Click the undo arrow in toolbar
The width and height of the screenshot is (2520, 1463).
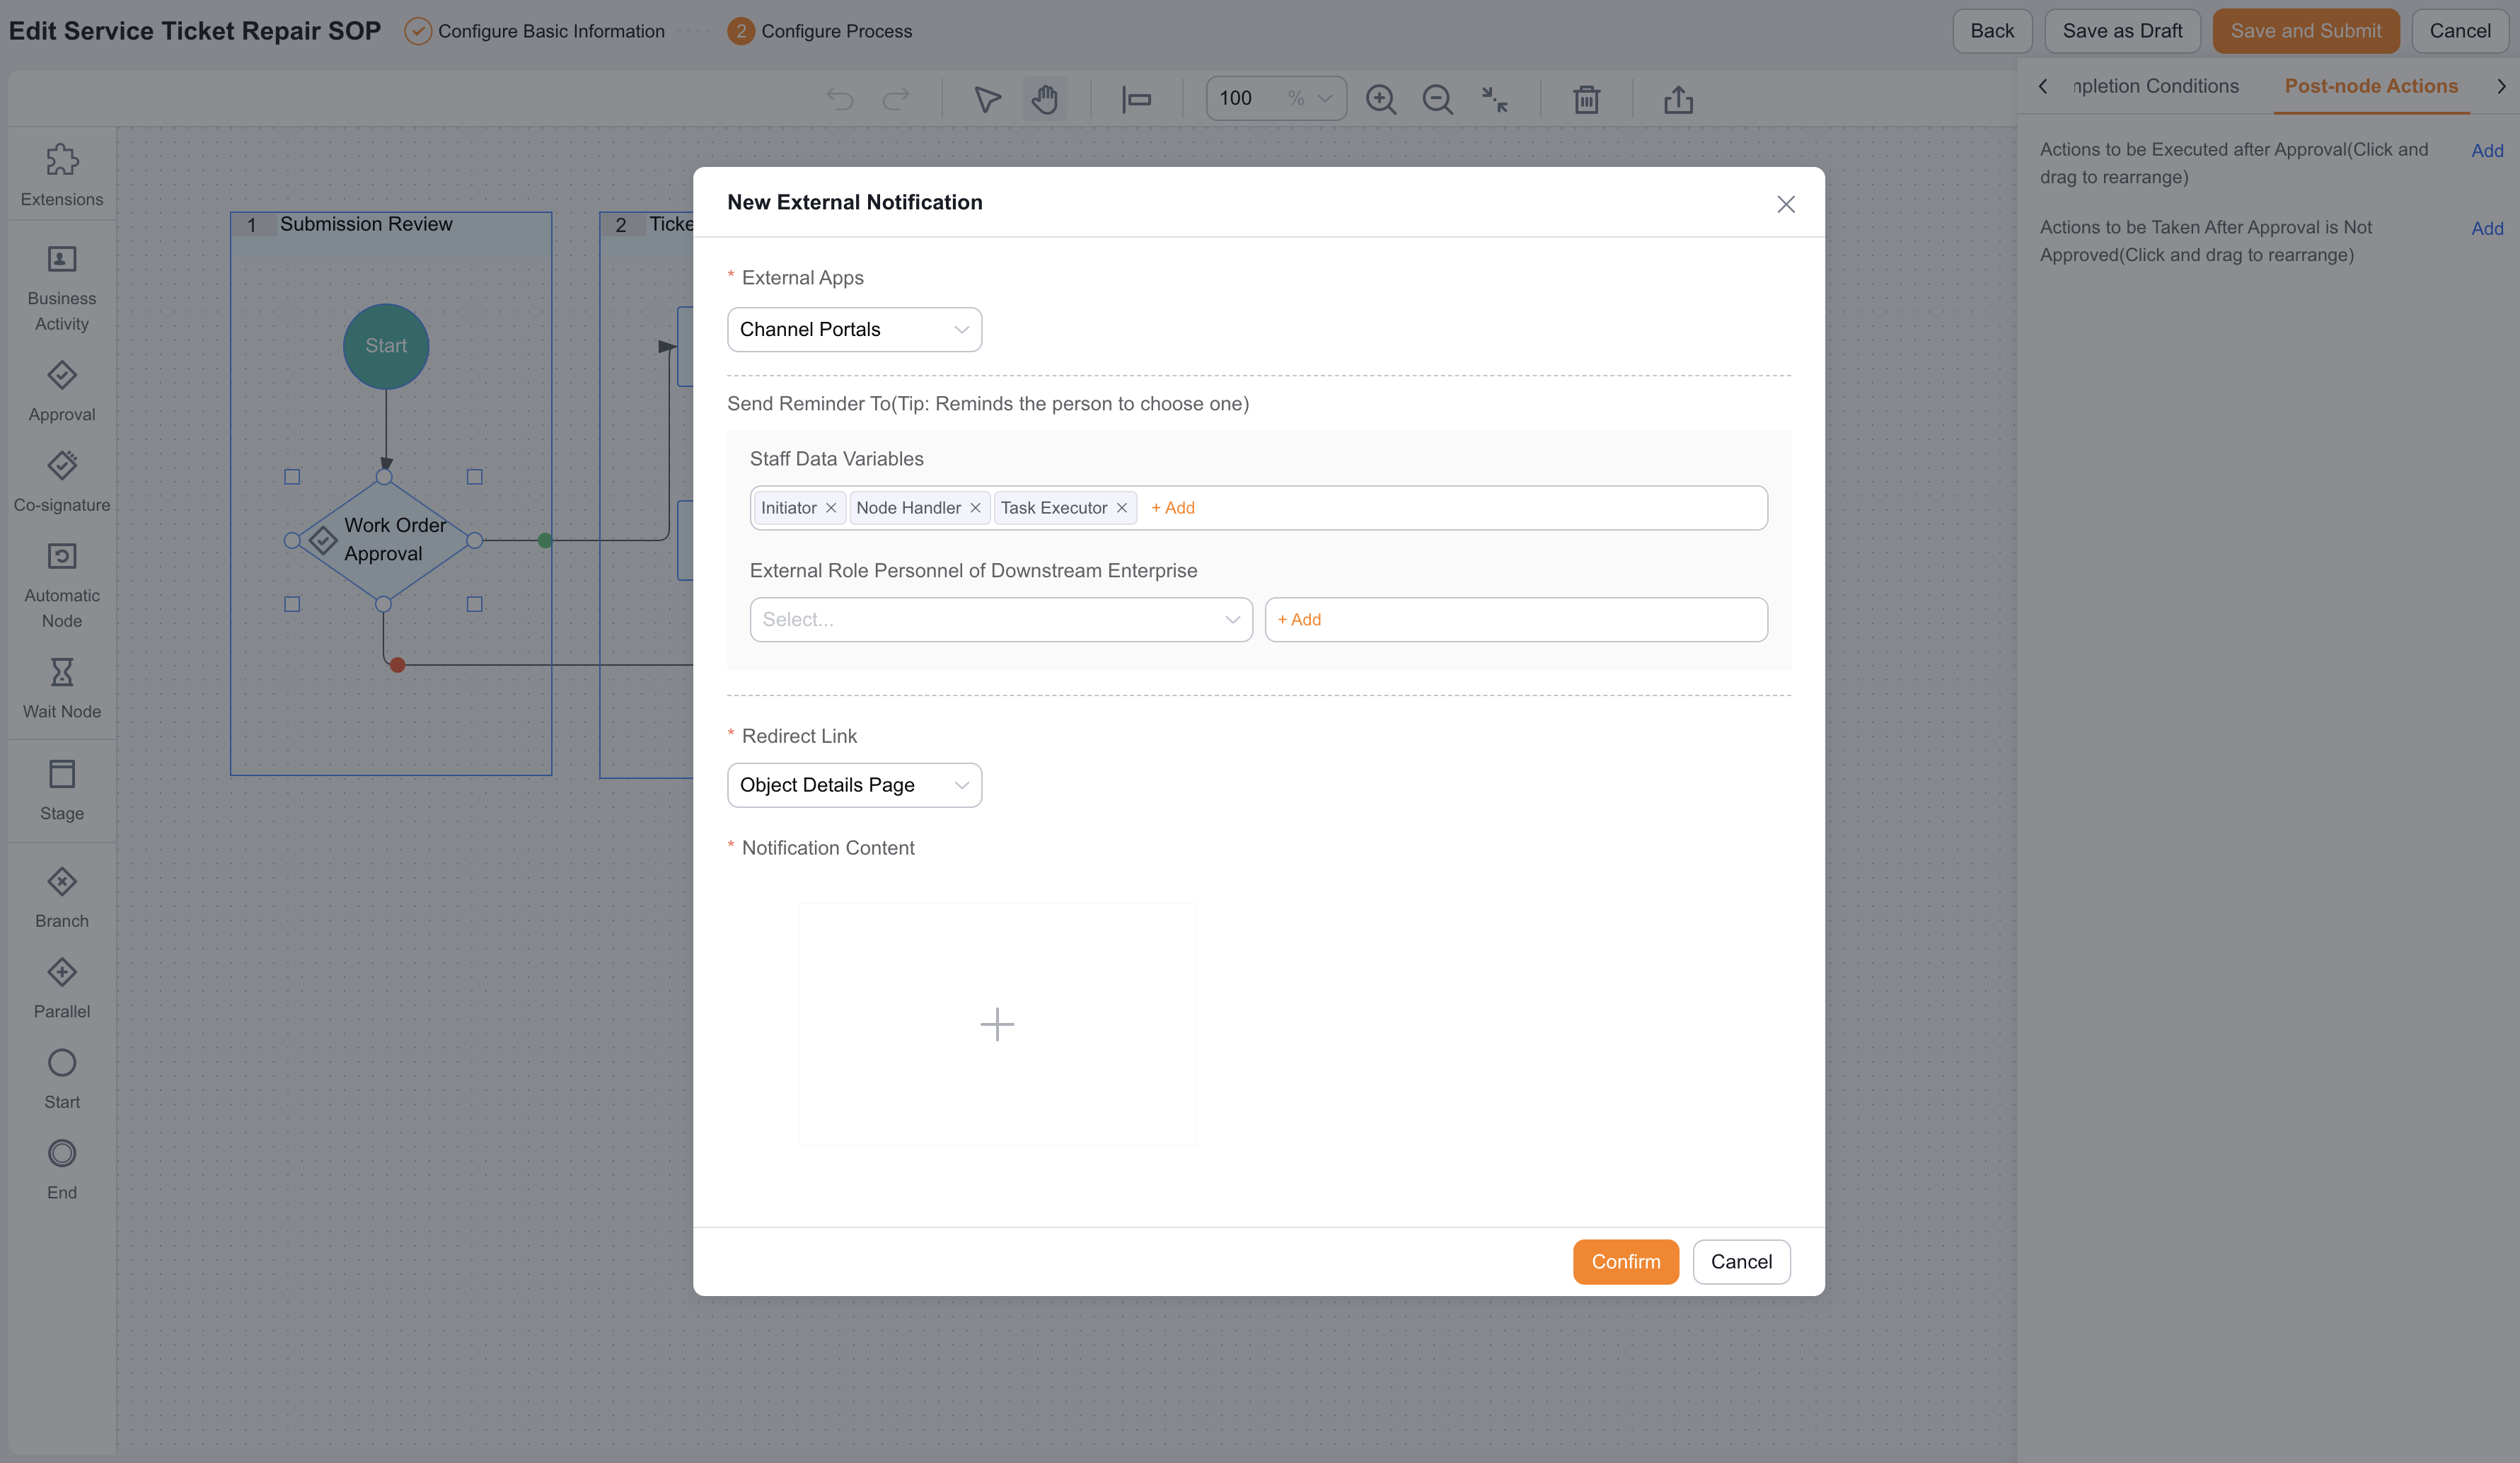tap(840, 98)
